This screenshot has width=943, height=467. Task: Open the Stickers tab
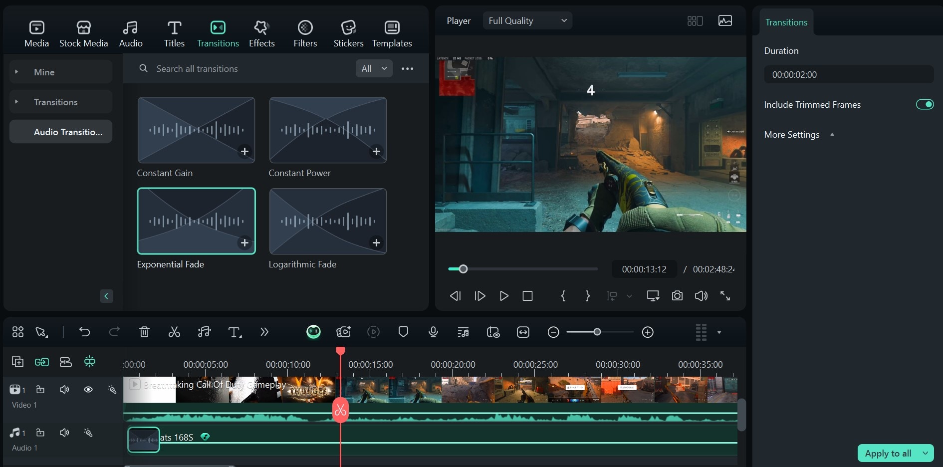pyautogui.click(x=348, y=33)
